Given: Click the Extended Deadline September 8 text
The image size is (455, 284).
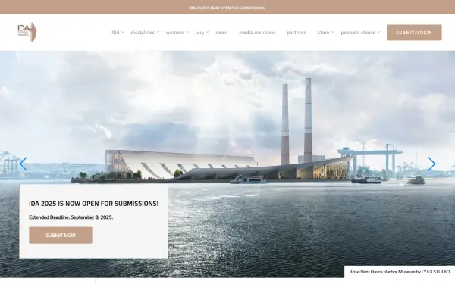Looking at the screenshot, I should [x=71, y=217].
